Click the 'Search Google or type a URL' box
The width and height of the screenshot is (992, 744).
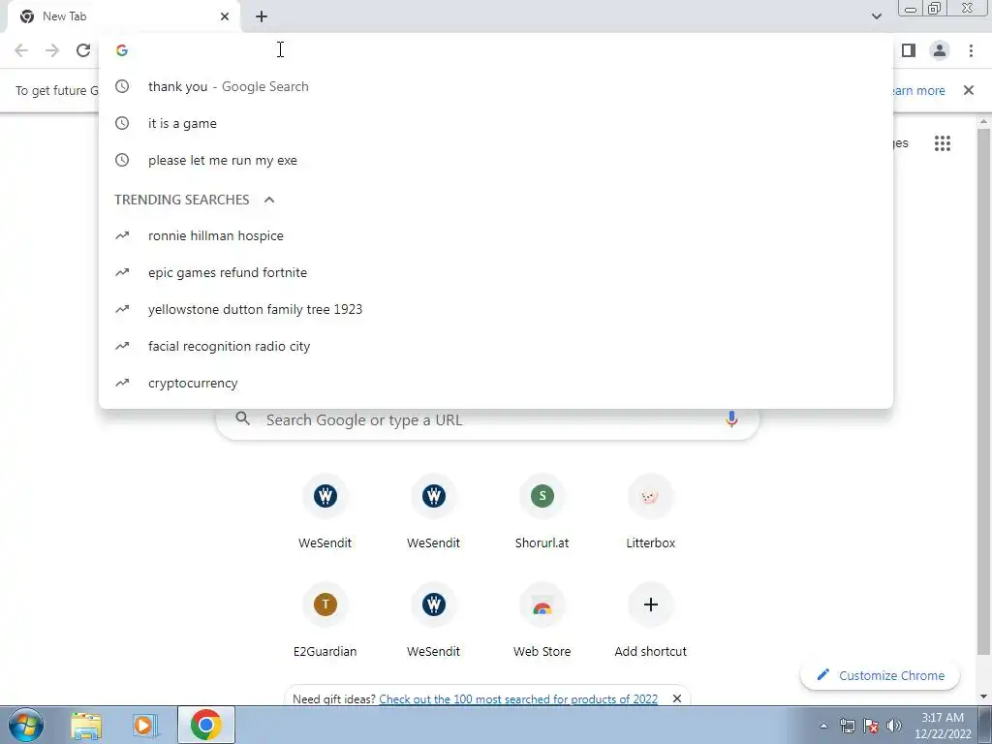coord(487,420)
